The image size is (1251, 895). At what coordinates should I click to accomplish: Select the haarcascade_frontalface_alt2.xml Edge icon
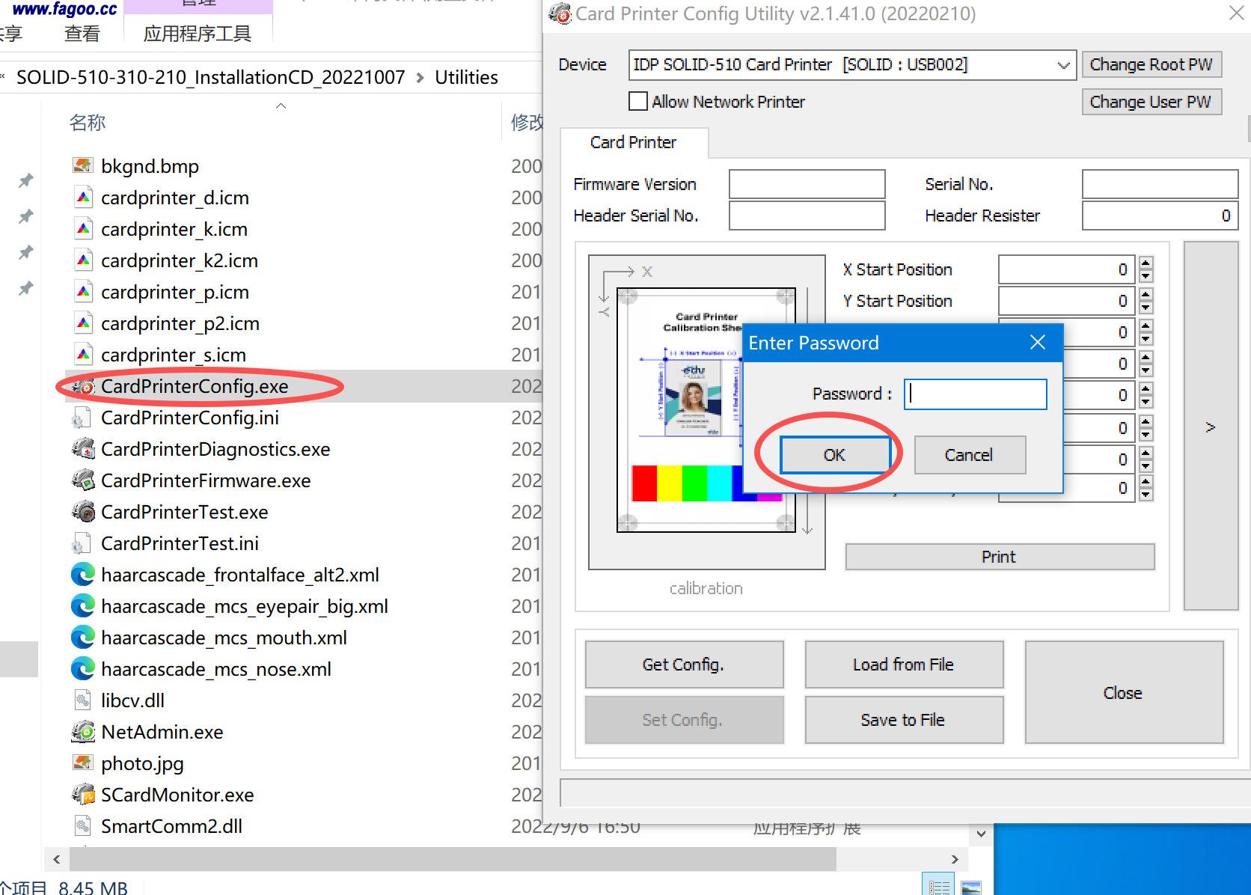click(83, 575)
